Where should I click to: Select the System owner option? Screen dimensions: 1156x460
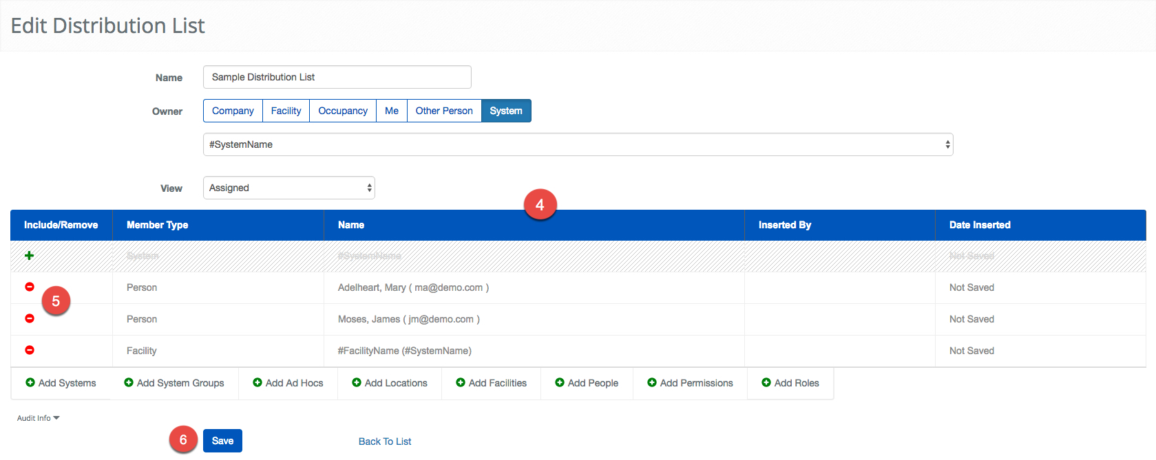(x=506, y=111)
